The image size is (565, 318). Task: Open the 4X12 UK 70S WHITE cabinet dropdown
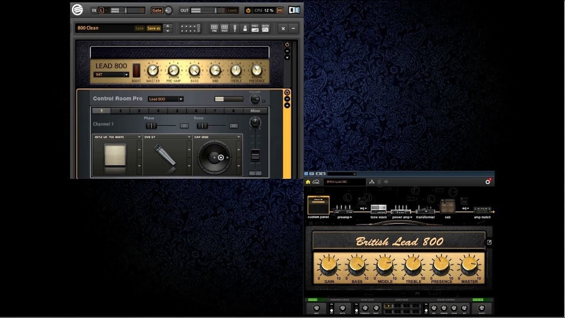(117, 137)
